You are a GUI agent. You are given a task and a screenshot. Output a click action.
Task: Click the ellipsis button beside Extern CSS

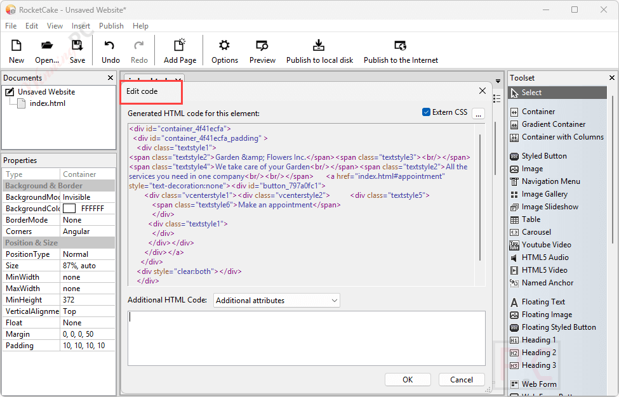478,114
